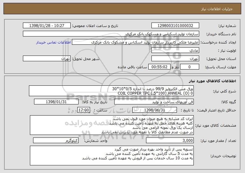Click the goods specification text box
This screenshot has width=245, height=173.
coord(112,125)
